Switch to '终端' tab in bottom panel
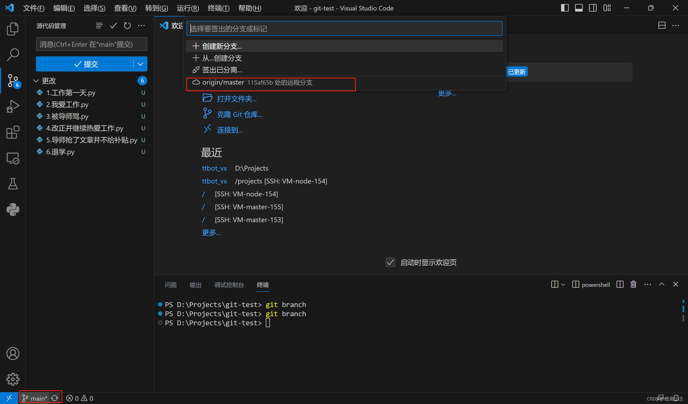688x404 pixels. pyautogui.click(x=263, y=284)
